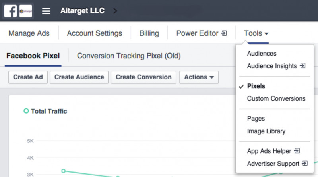Open App Ads Helper from the Tools menu
Viewport: 318px width, 177px height.
[x=269, y=151]
